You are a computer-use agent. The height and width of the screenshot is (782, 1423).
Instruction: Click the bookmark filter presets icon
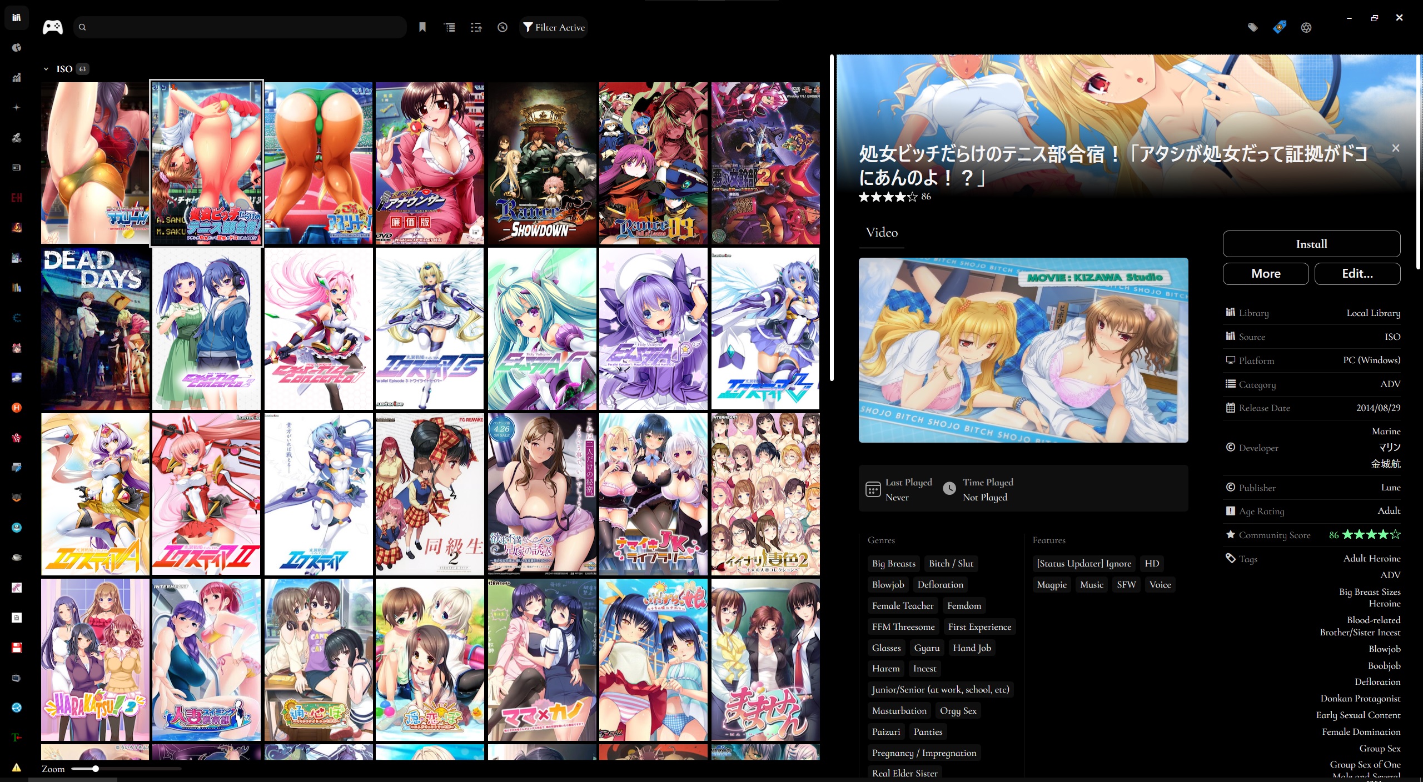pyautogui.click(x=422, y=27)
